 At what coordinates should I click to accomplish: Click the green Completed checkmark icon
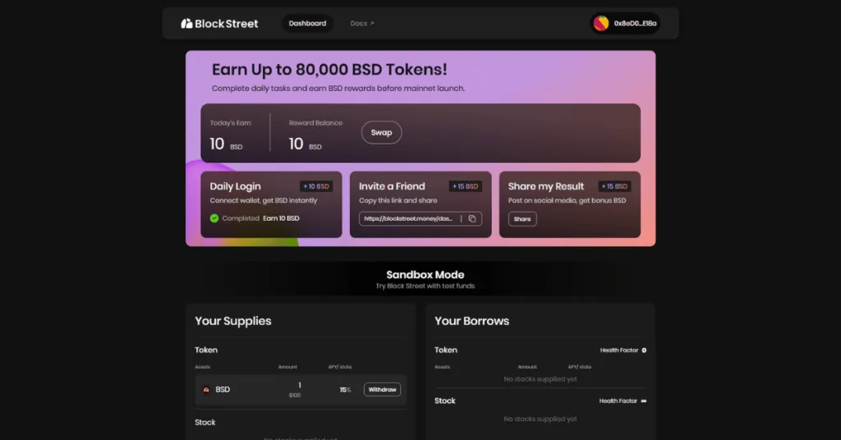tap(214, 218)
